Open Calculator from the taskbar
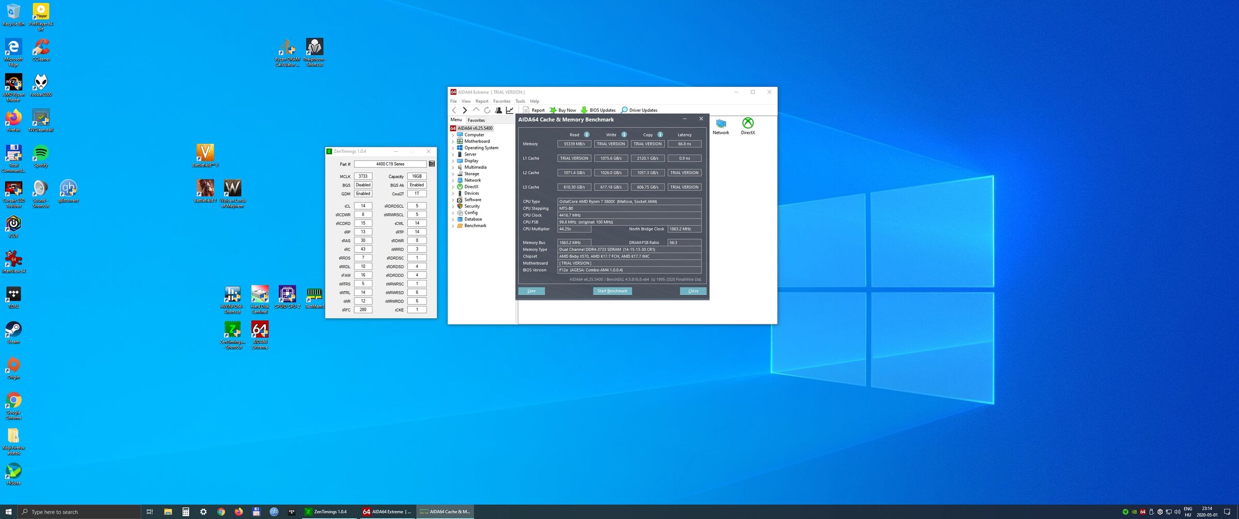 [x=185, y=512]
